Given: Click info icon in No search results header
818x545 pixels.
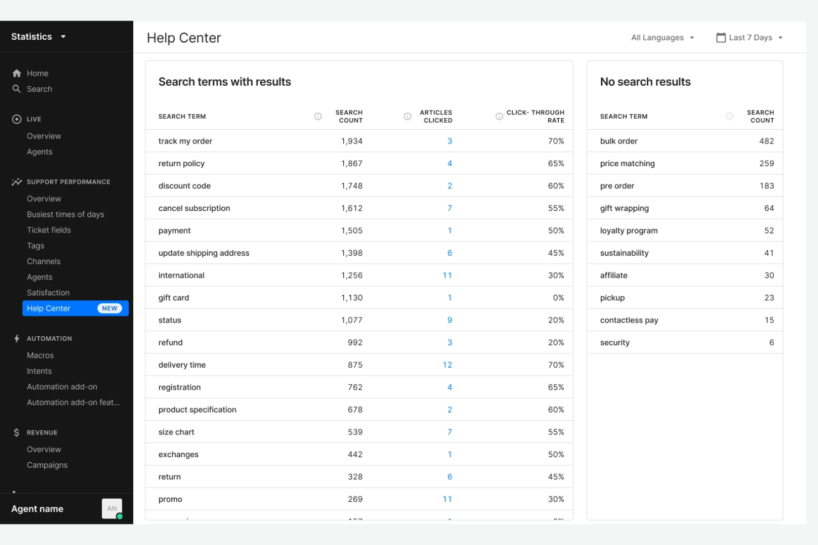Looking at the screenshot, I should pos(730,117).
